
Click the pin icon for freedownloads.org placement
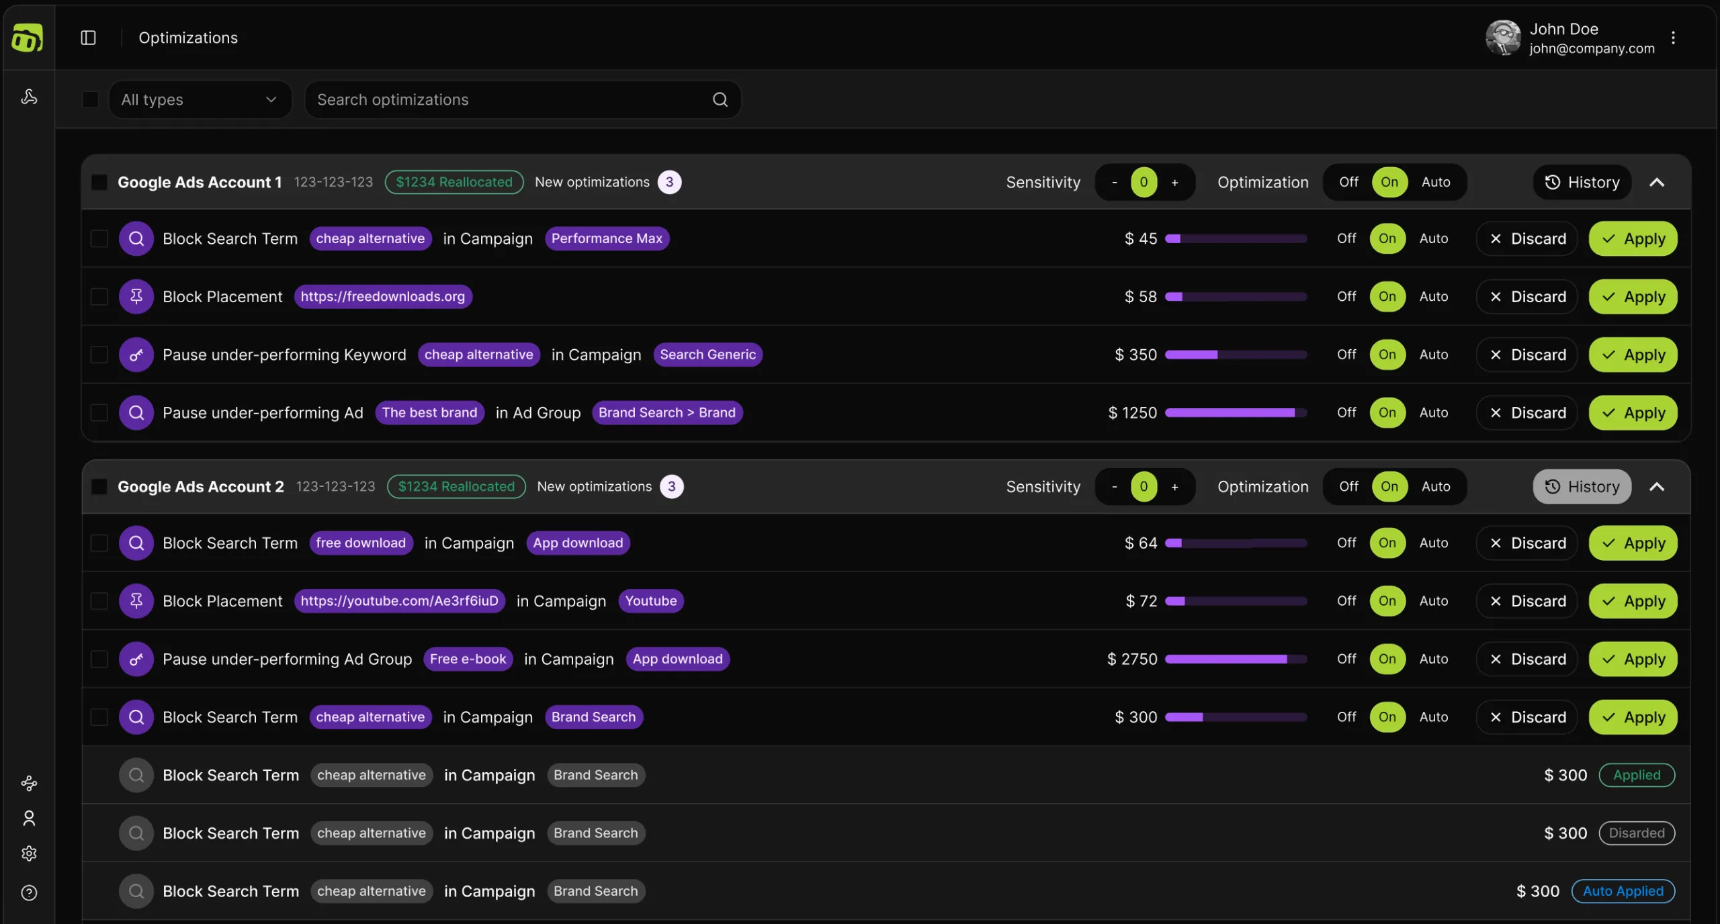point(136,297)
